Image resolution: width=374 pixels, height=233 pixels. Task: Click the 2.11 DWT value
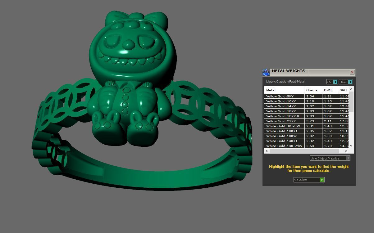pyautogui.click(x=328, y=121)
